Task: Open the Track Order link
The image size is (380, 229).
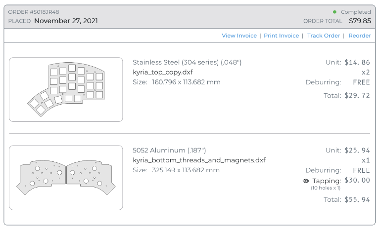Action: click(324, 36)
